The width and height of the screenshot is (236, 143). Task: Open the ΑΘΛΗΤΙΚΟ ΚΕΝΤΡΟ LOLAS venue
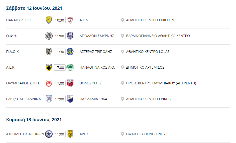click(148, 52)
